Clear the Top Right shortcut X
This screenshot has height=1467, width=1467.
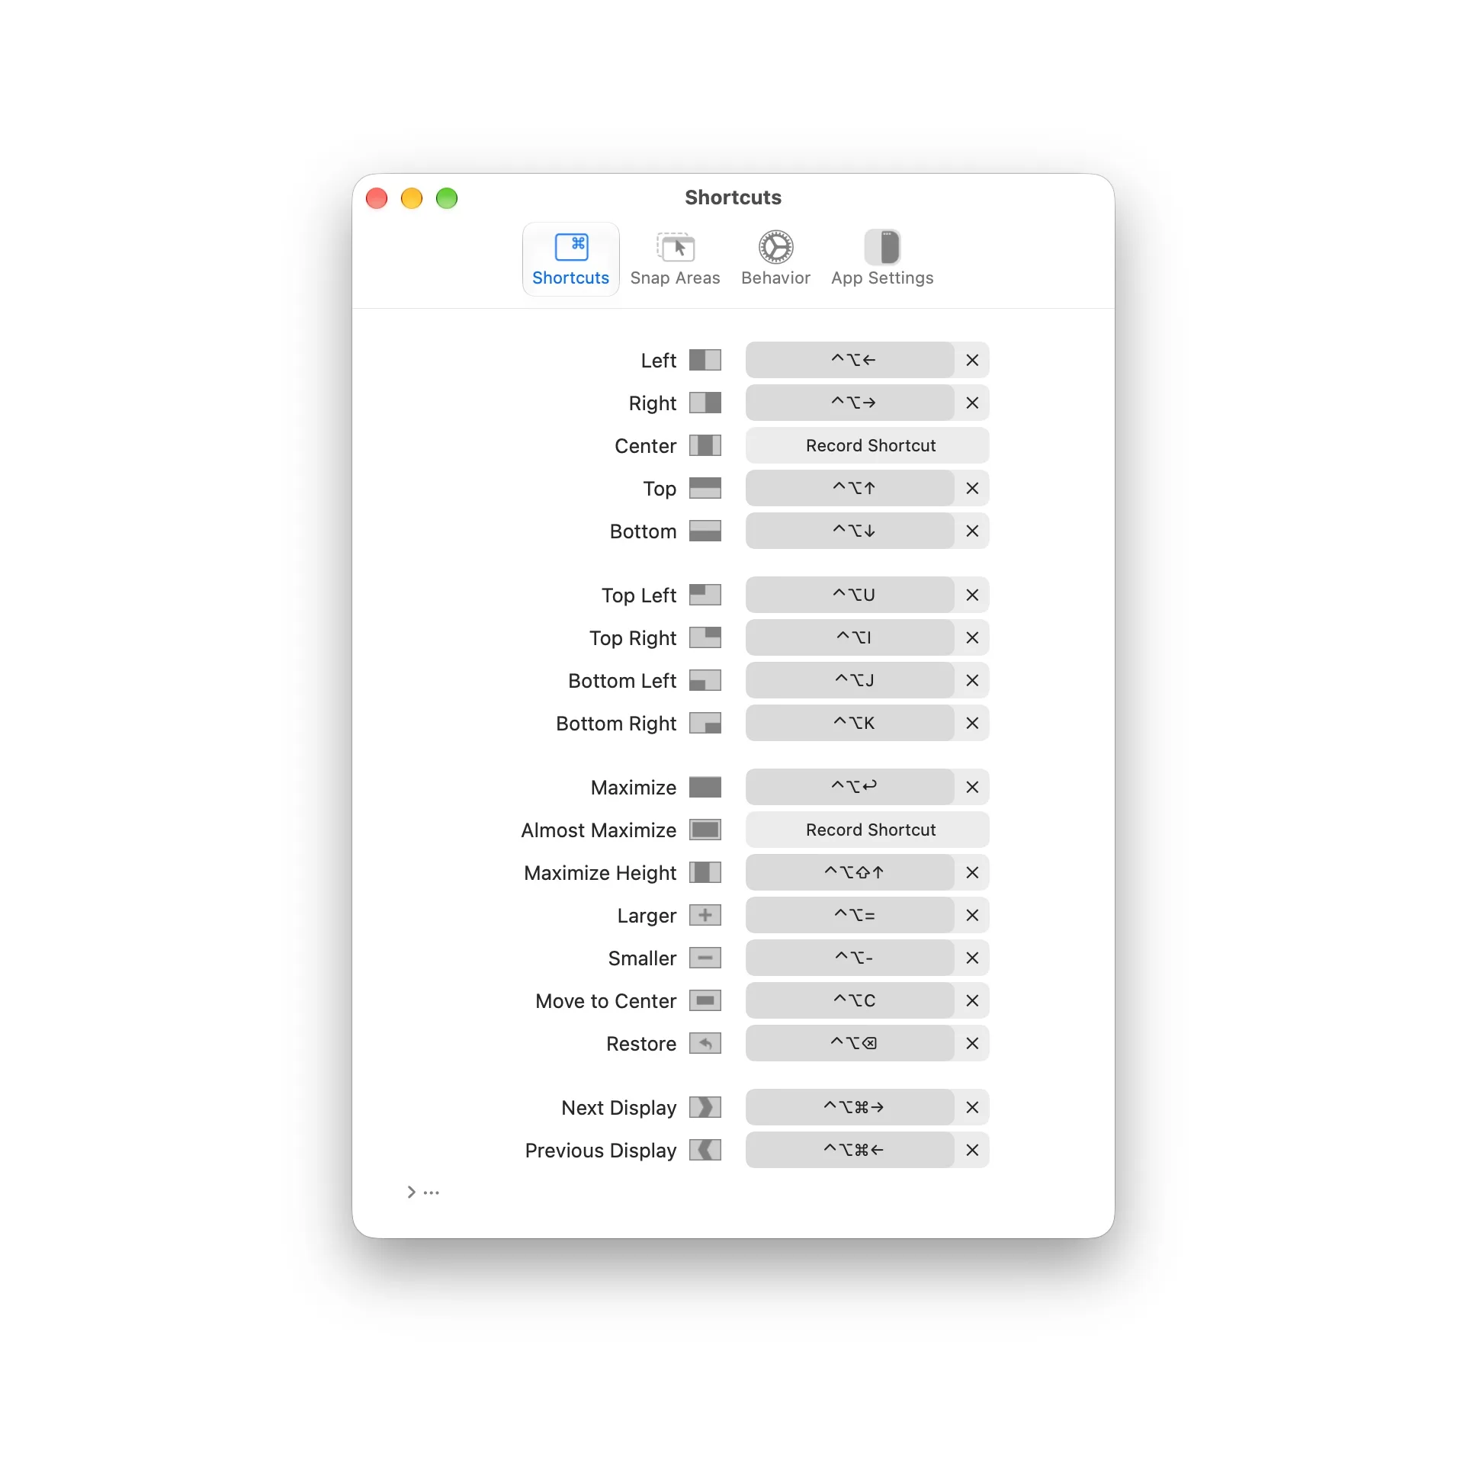pyautogui.click(x=972, y=637)
